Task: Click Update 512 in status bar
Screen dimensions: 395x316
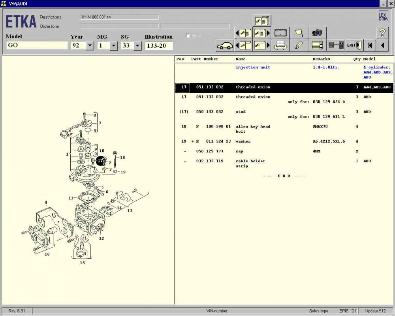Action: click(375, 311)
